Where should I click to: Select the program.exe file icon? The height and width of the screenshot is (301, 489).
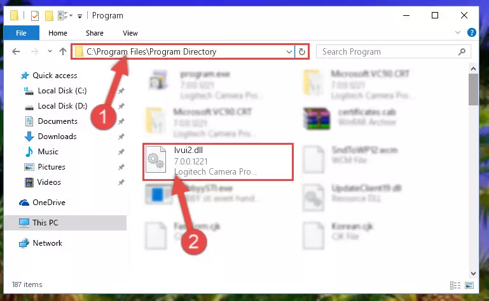[x=158, y=80]
